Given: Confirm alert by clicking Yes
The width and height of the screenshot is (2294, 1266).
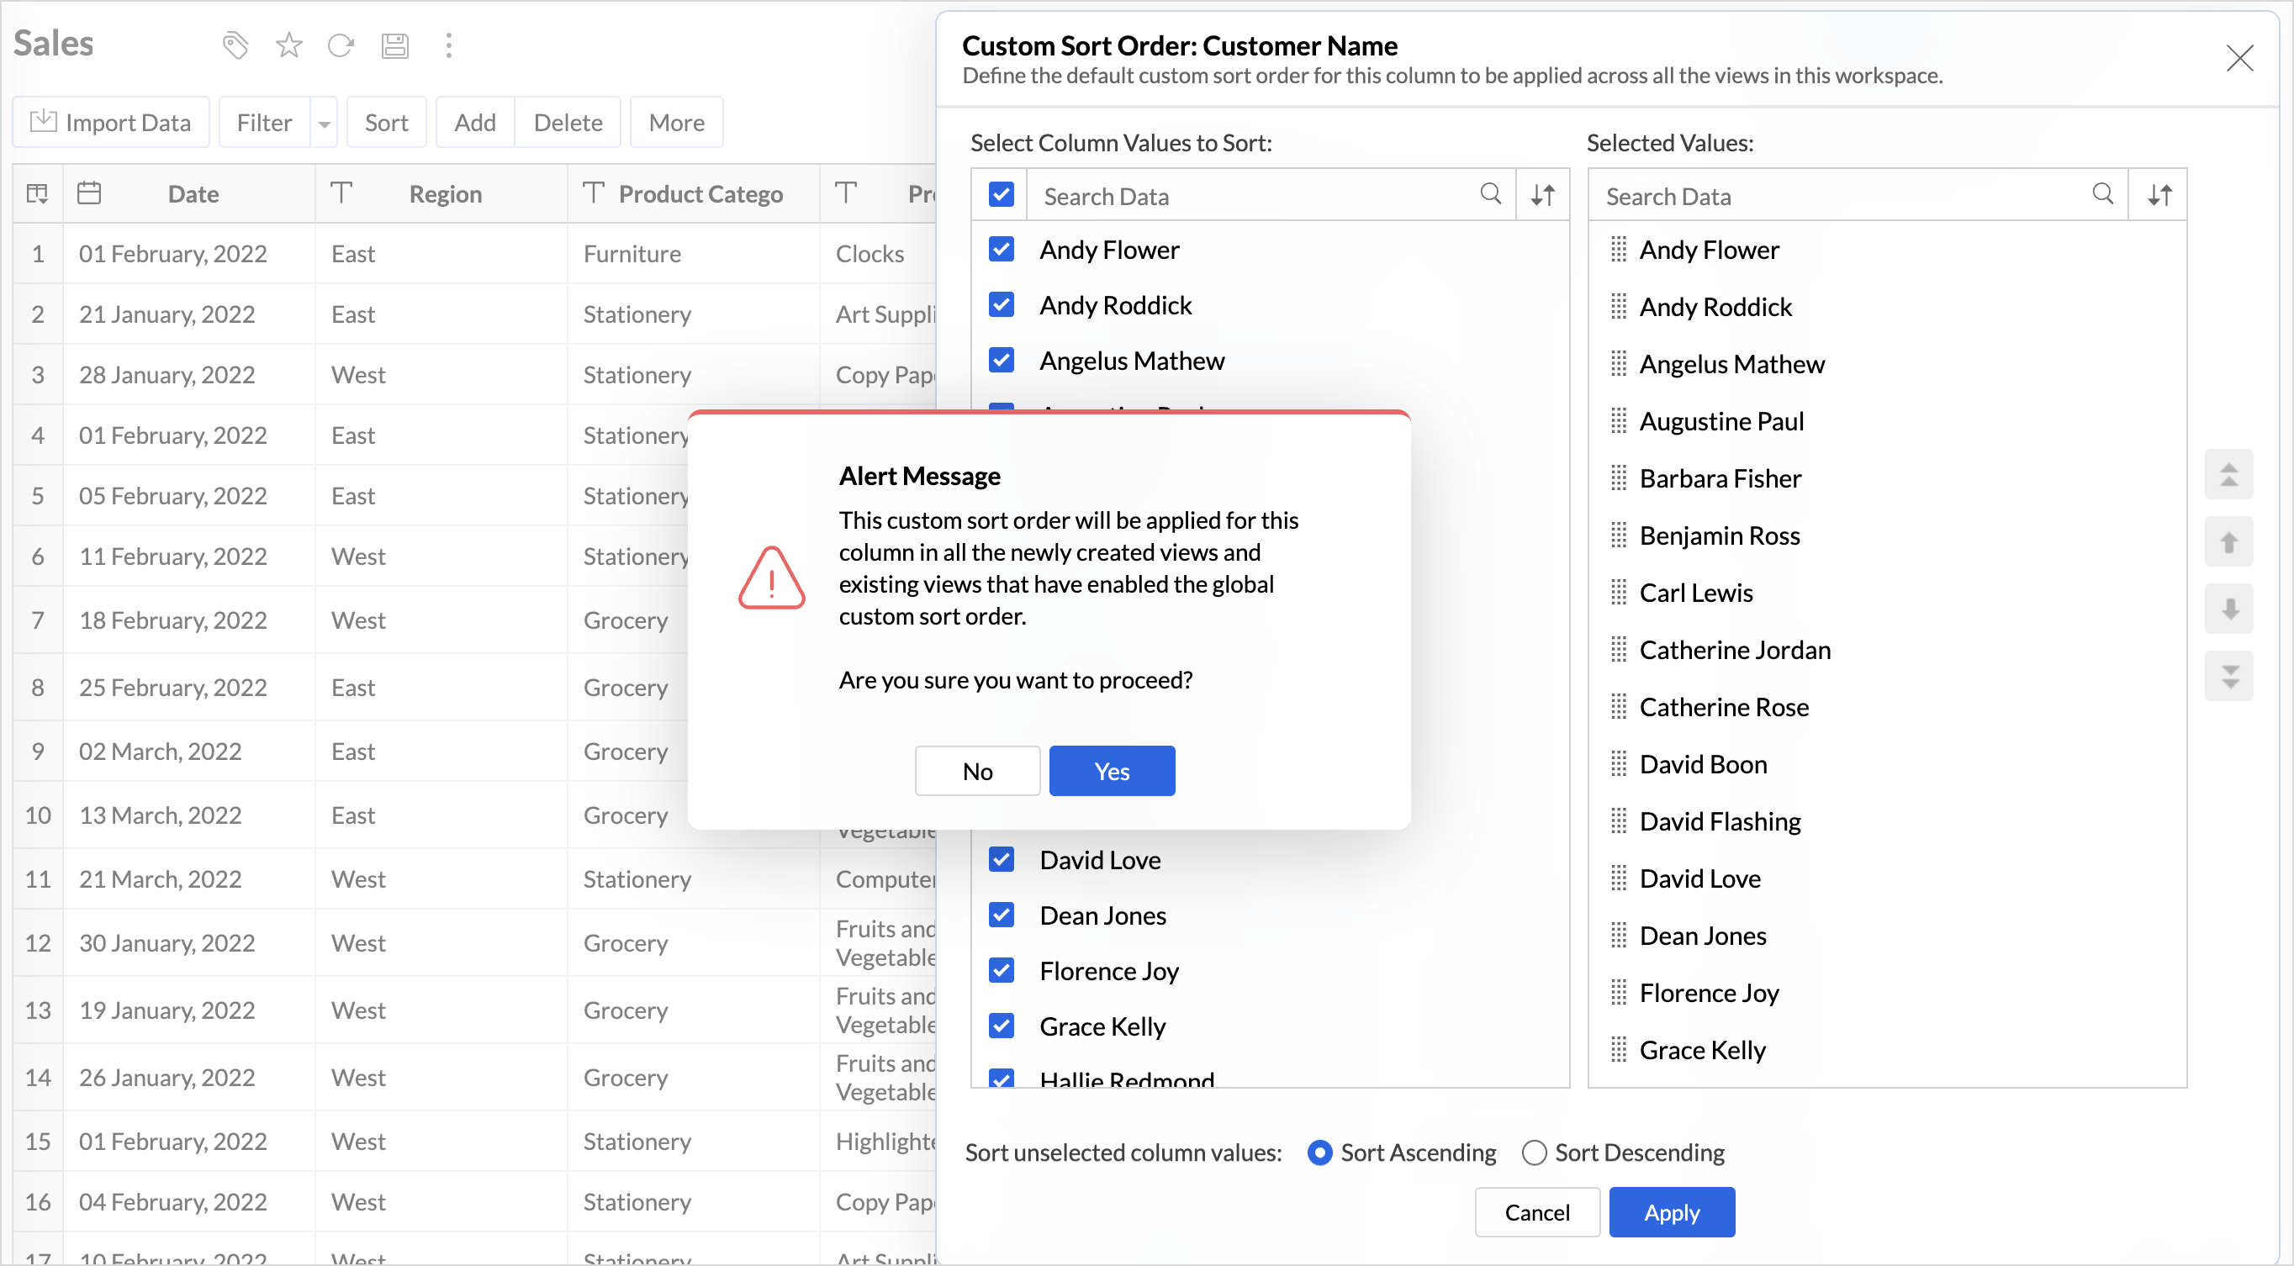Looking at the screenshot, I should coord(1112,770).
